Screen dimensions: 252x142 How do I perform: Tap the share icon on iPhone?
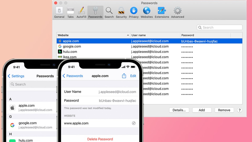124,76
